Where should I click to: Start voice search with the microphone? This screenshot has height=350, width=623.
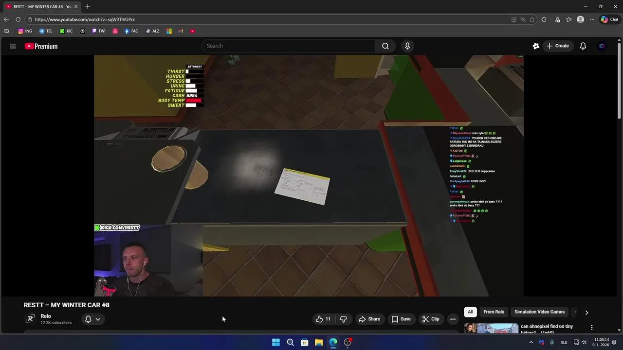click(407, 46)
